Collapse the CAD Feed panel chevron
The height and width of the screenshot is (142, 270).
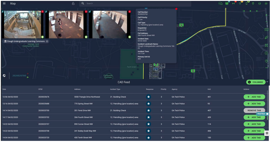[x=267, y=82]
